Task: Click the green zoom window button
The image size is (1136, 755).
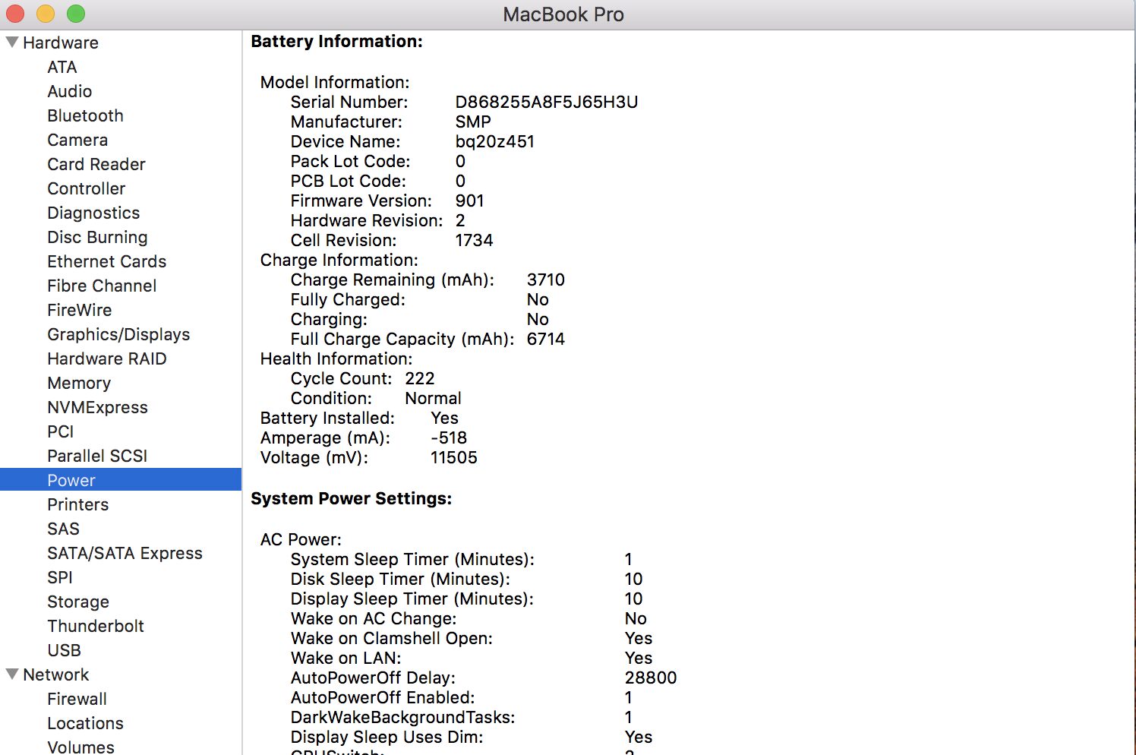Action: click(x=76, y=14)
